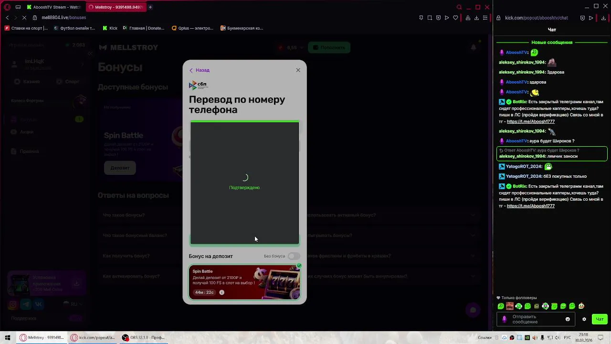Close the phone transfer payment dialog
Screen dimensions: 611x344
pyautogui.click(x=298, y=70)
